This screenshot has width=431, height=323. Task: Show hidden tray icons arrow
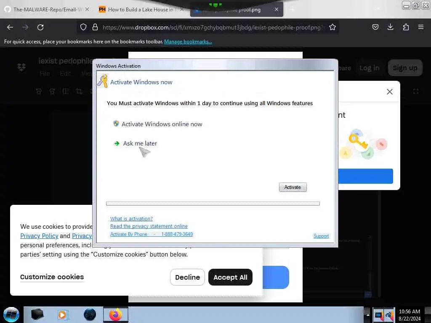coord(368,315)
